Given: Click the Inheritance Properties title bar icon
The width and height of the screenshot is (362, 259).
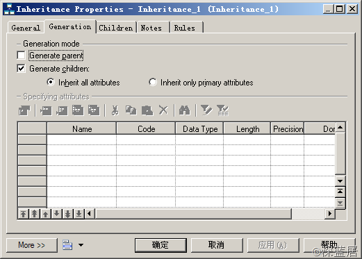Looking at the screenshot, I should click(x=9, y=9).
